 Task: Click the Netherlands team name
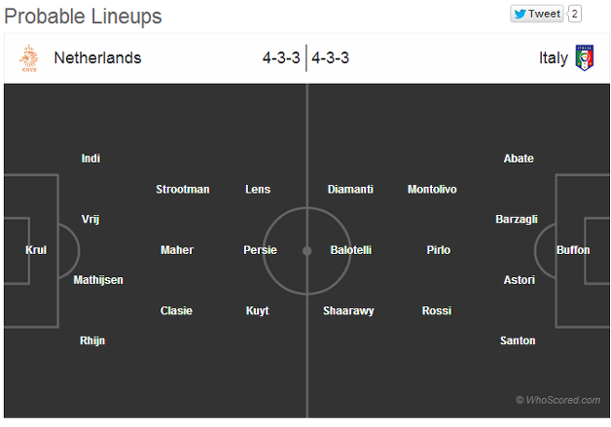click(97, 58)
